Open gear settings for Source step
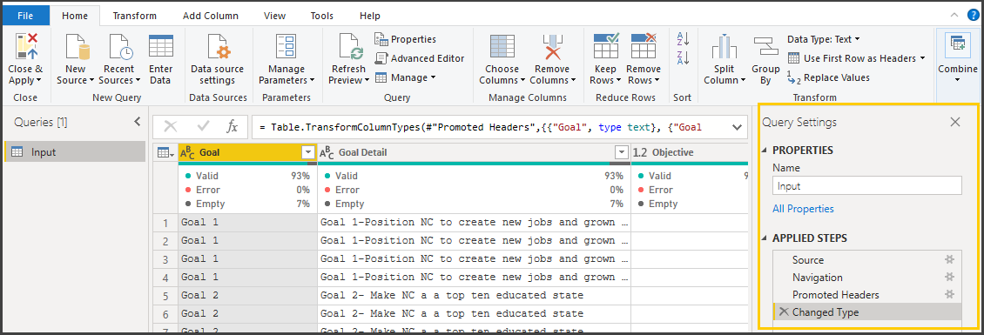984x335 pixels. click(x=950, y=259)
